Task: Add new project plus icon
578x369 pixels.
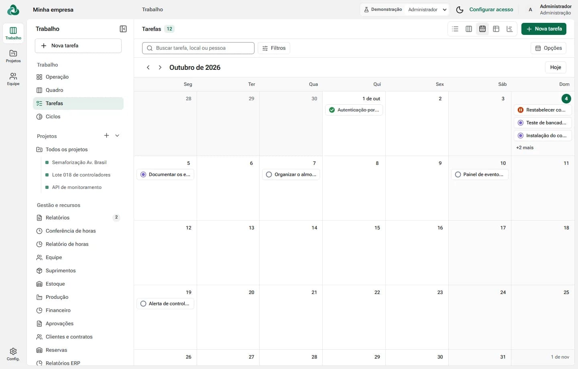Action: (106, 136)
